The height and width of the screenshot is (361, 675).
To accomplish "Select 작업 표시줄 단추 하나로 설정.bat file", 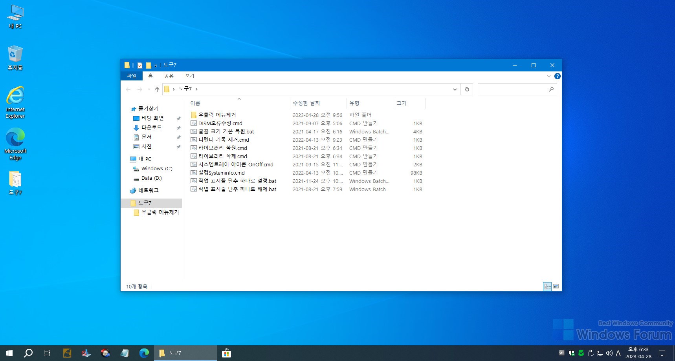I will coord(234,181).
